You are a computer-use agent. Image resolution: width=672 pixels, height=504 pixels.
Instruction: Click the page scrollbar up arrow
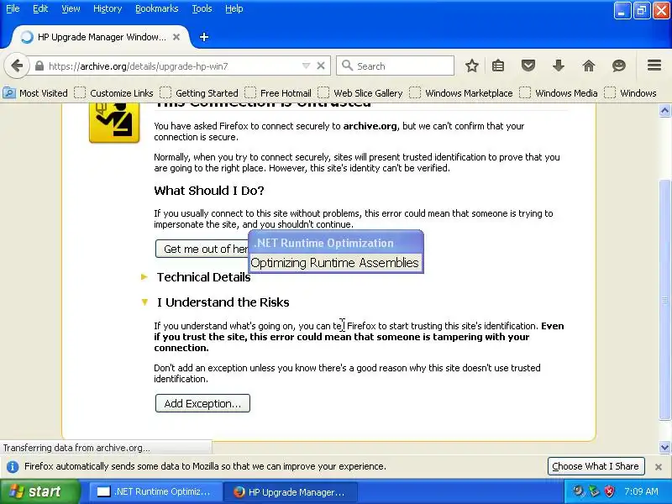[x=664, y=111]
